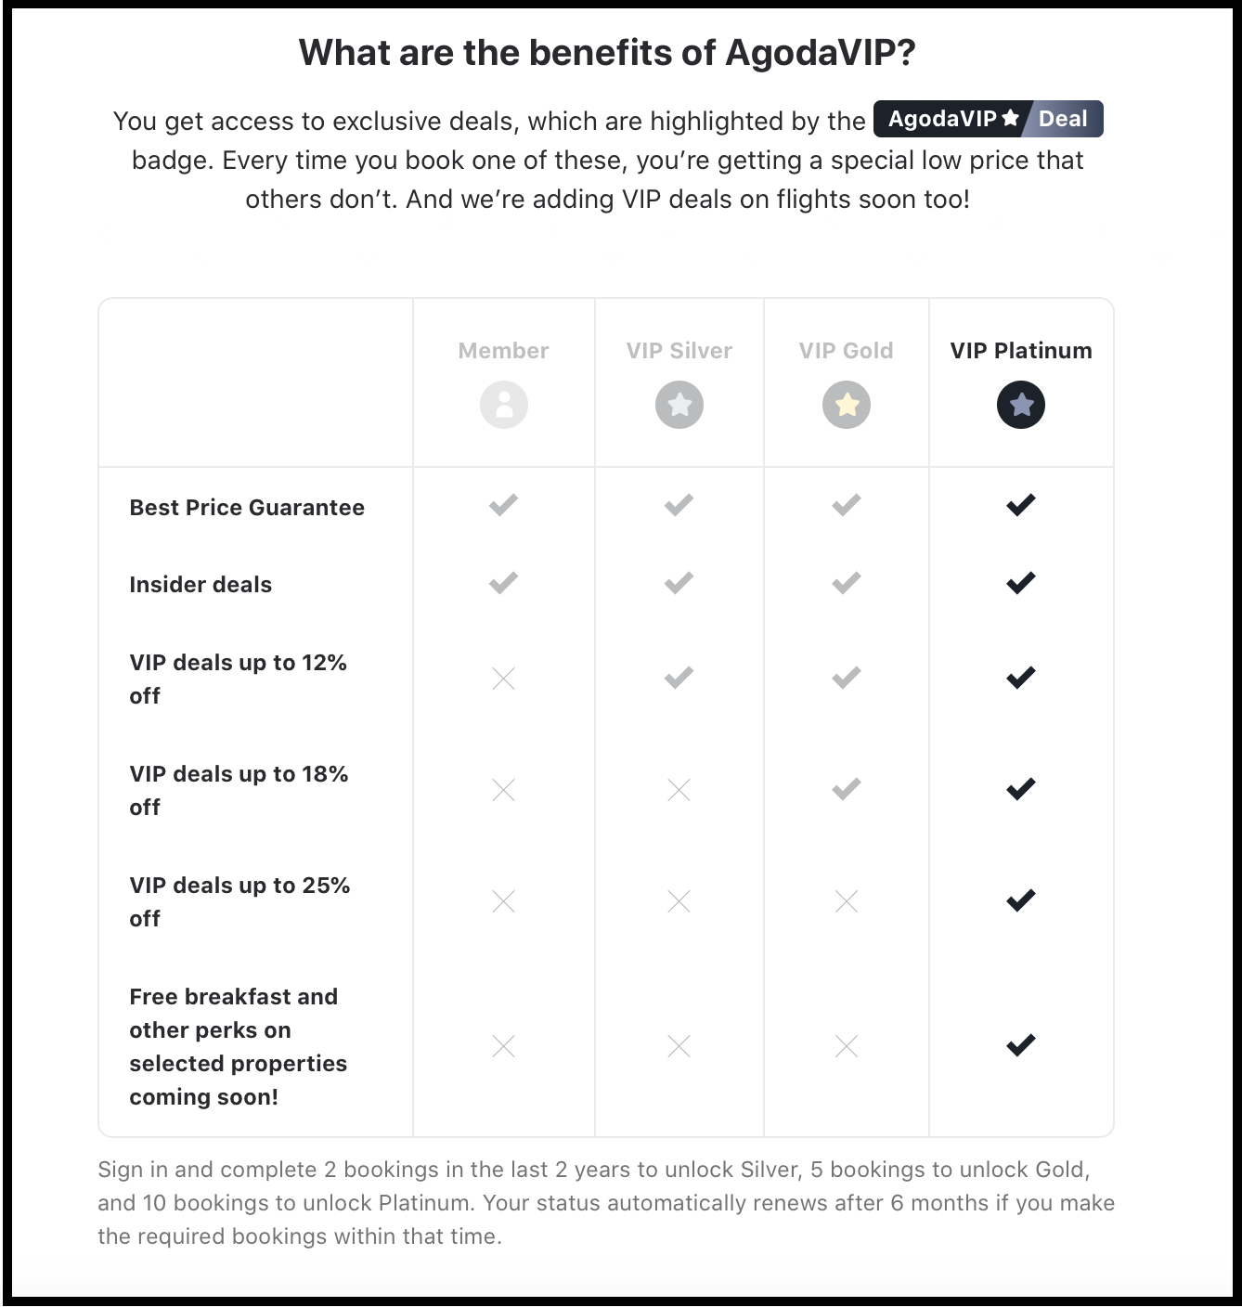This screenshot has width=1242, height=1307.
Task: Click Gold checkmark for 18% off deals
Action: [847, 789]
